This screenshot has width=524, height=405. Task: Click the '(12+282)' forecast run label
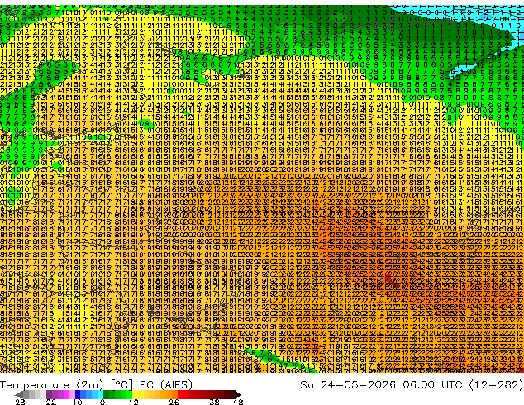pos(496,385)
